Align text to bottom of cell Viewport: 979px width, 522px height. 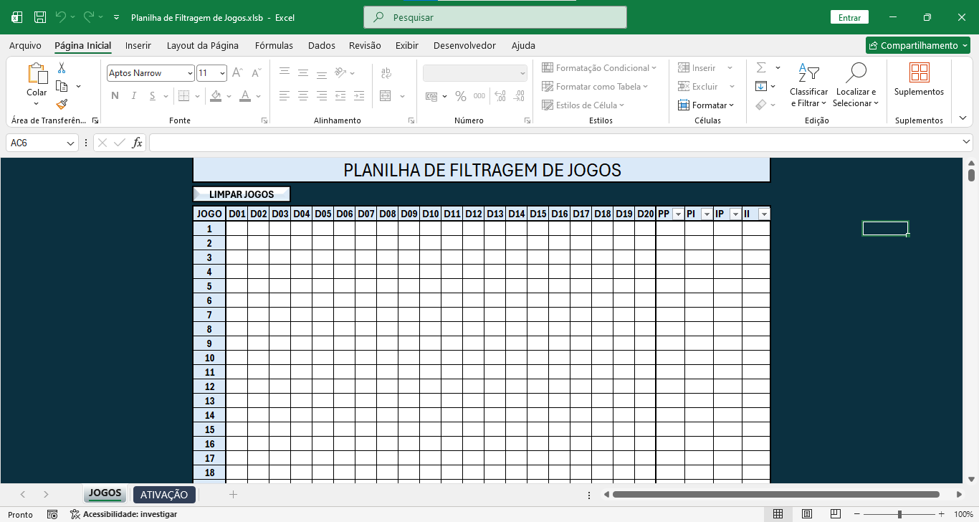pos(322,72)
